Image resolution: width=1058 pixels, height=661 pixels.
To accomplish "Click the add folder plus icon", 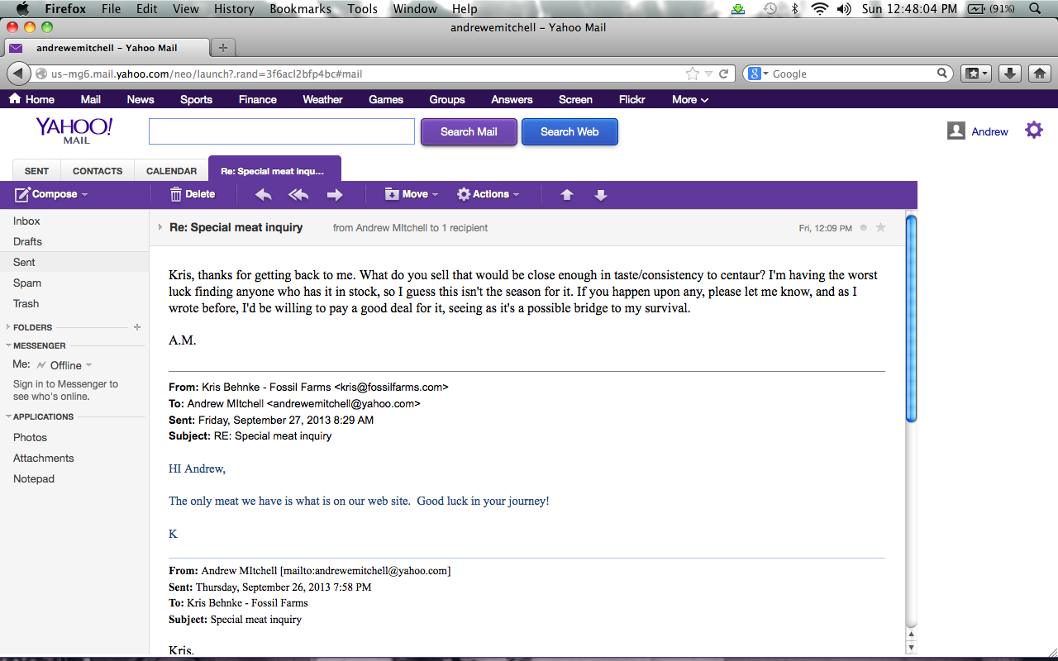I will (x=137, y=327).
